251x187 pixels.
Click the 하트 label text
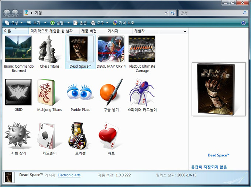point(111,153)
